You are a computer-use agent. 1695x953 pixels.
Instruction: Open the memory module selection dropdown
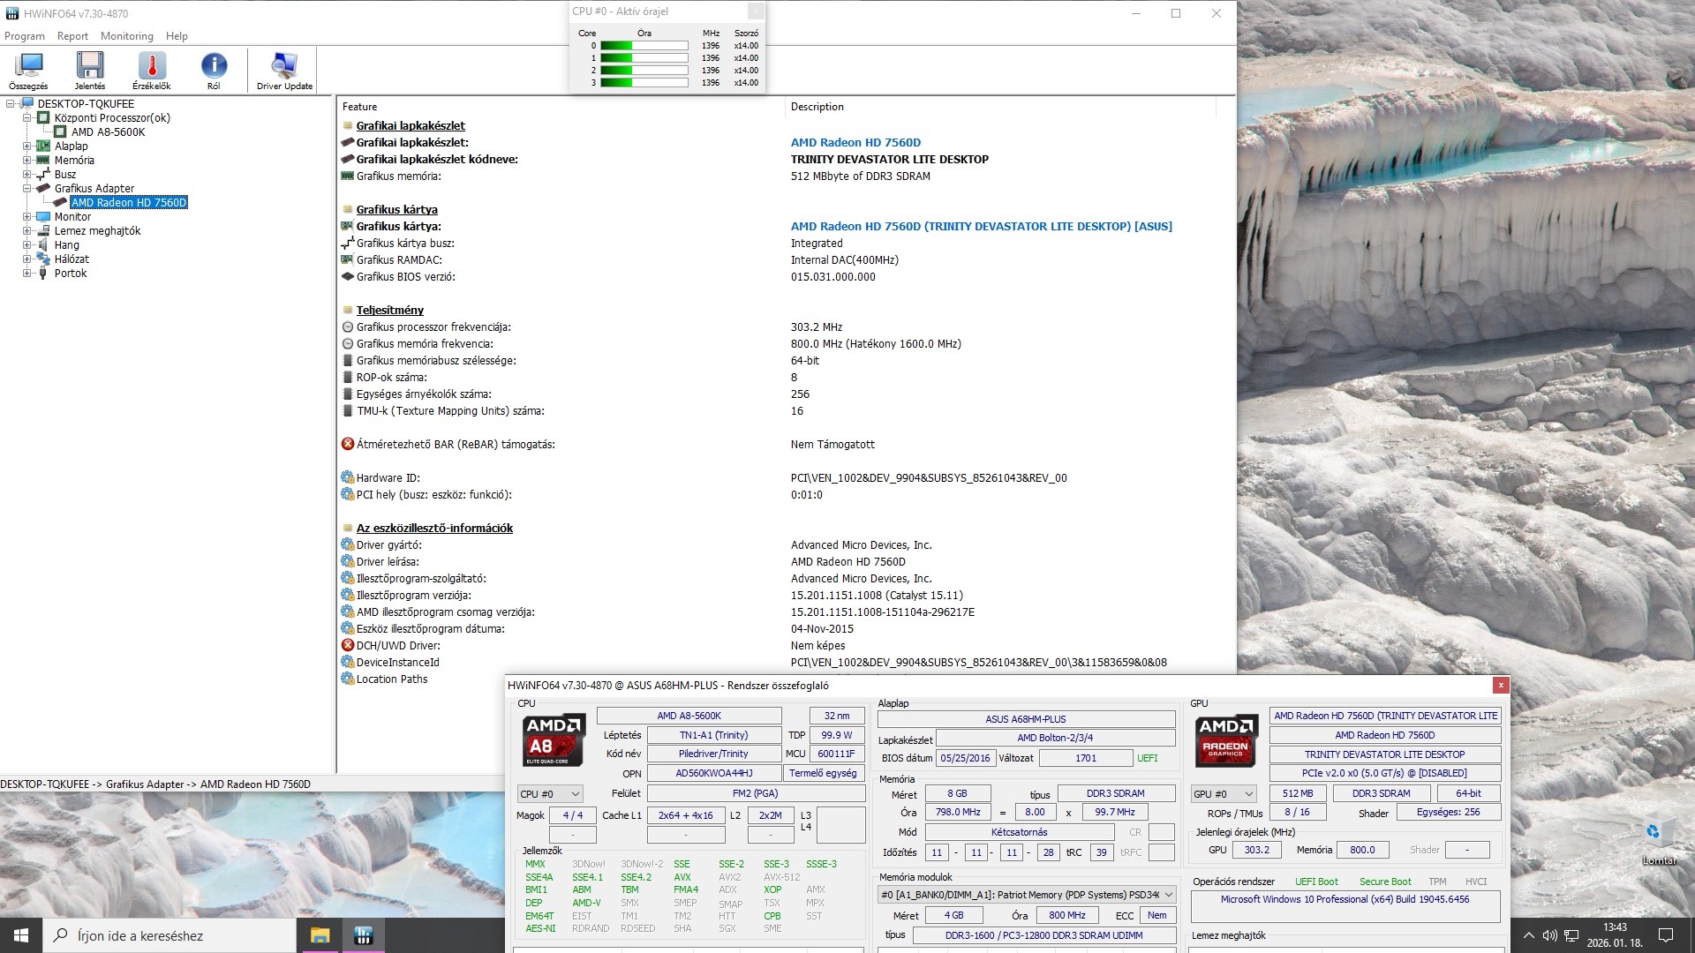coord(1027,895)
